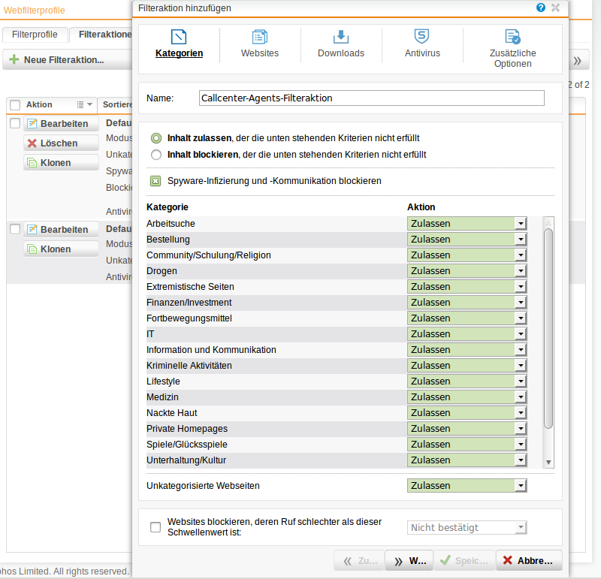Select the Antivirus section icon
Viewport: 601px width, 579px height.
(x=421, y=35)
